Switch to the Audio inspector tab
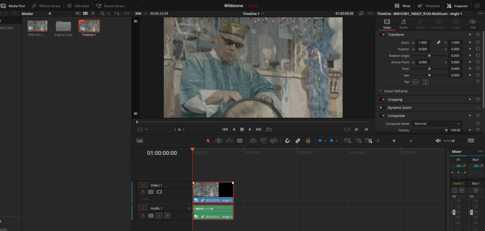485x231 pixels. pos(403,24)
